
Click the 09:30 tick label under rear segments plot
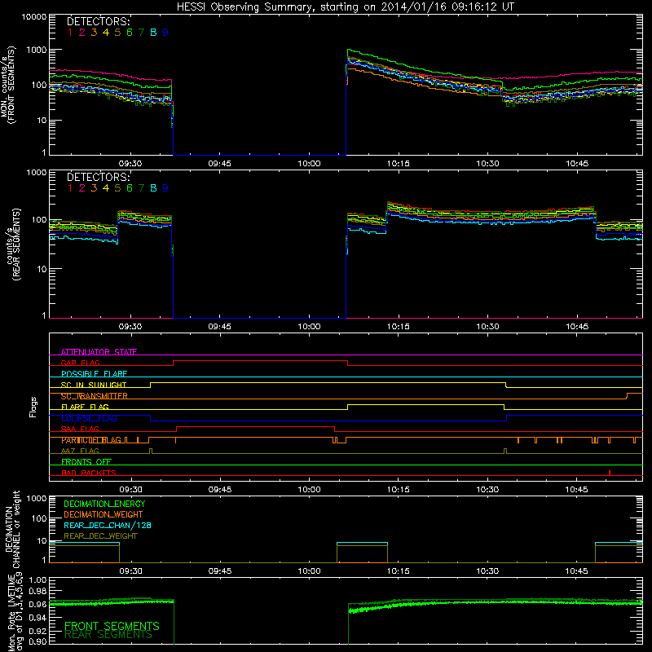point(130,327)
